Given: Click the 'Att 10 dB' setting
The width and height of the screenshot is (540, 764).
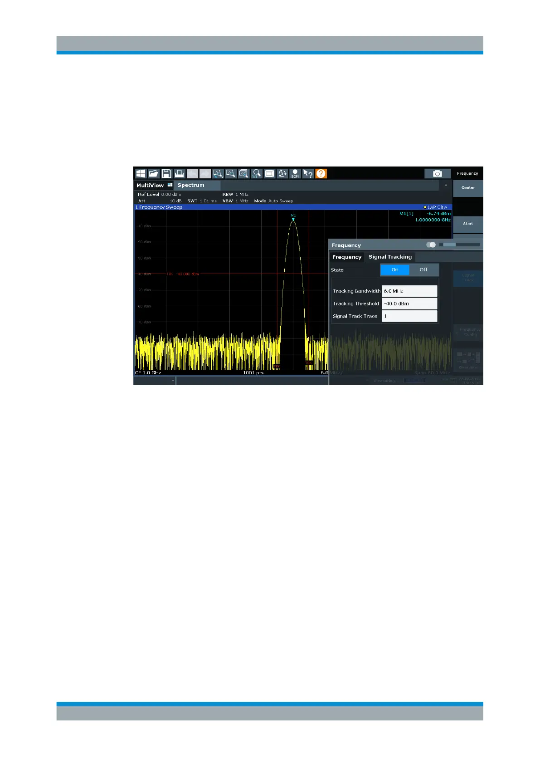Looking at the screenshot, I should (160, 201).
